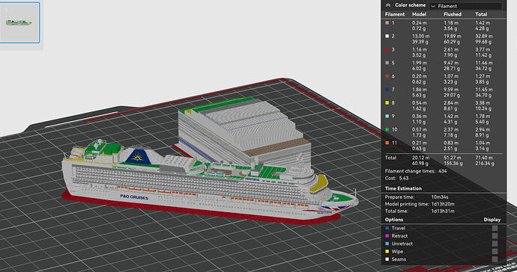Screen dimensions: 517x272
Task: Toggle the Retract display checkbox
Action: (x=495, y=236)
